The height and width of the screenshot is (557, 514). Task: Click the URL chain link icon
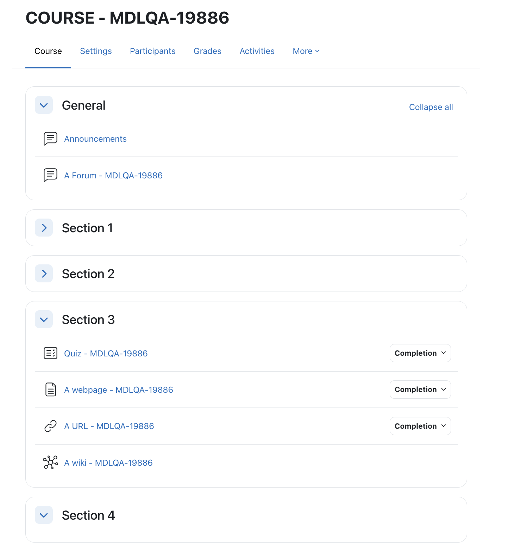[x=50, y=426]
